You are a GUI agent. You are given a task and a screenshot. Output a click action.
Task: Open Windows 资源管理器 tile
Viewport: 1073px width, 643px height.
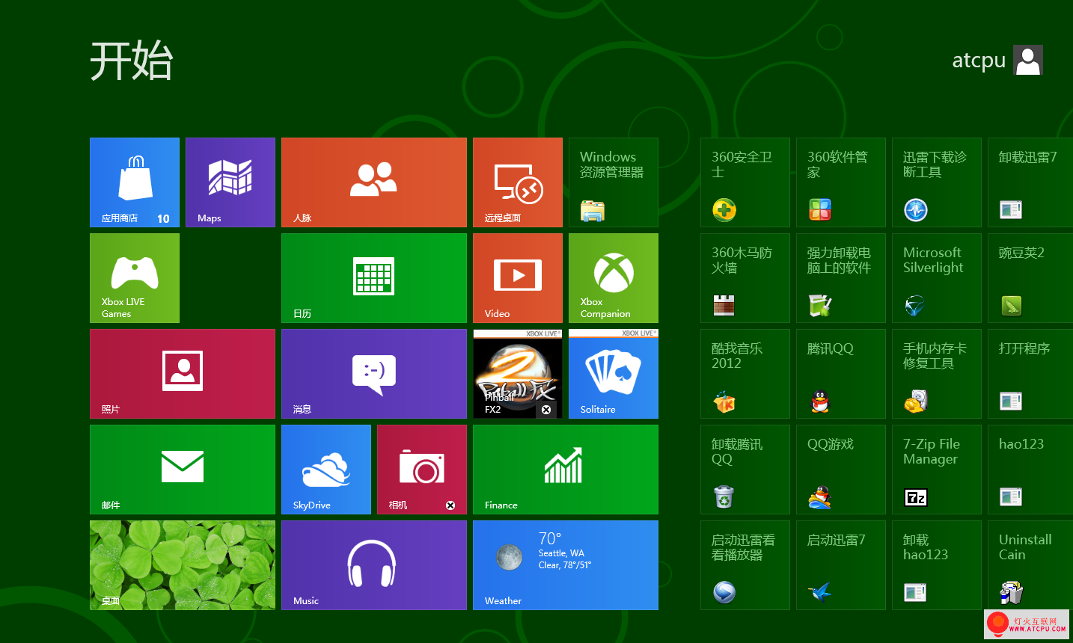(x=613, y=182)
